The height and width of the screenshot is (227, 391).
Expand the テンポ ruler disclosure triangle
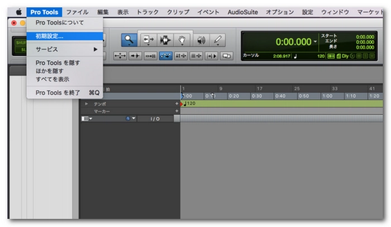pos(87,104)
